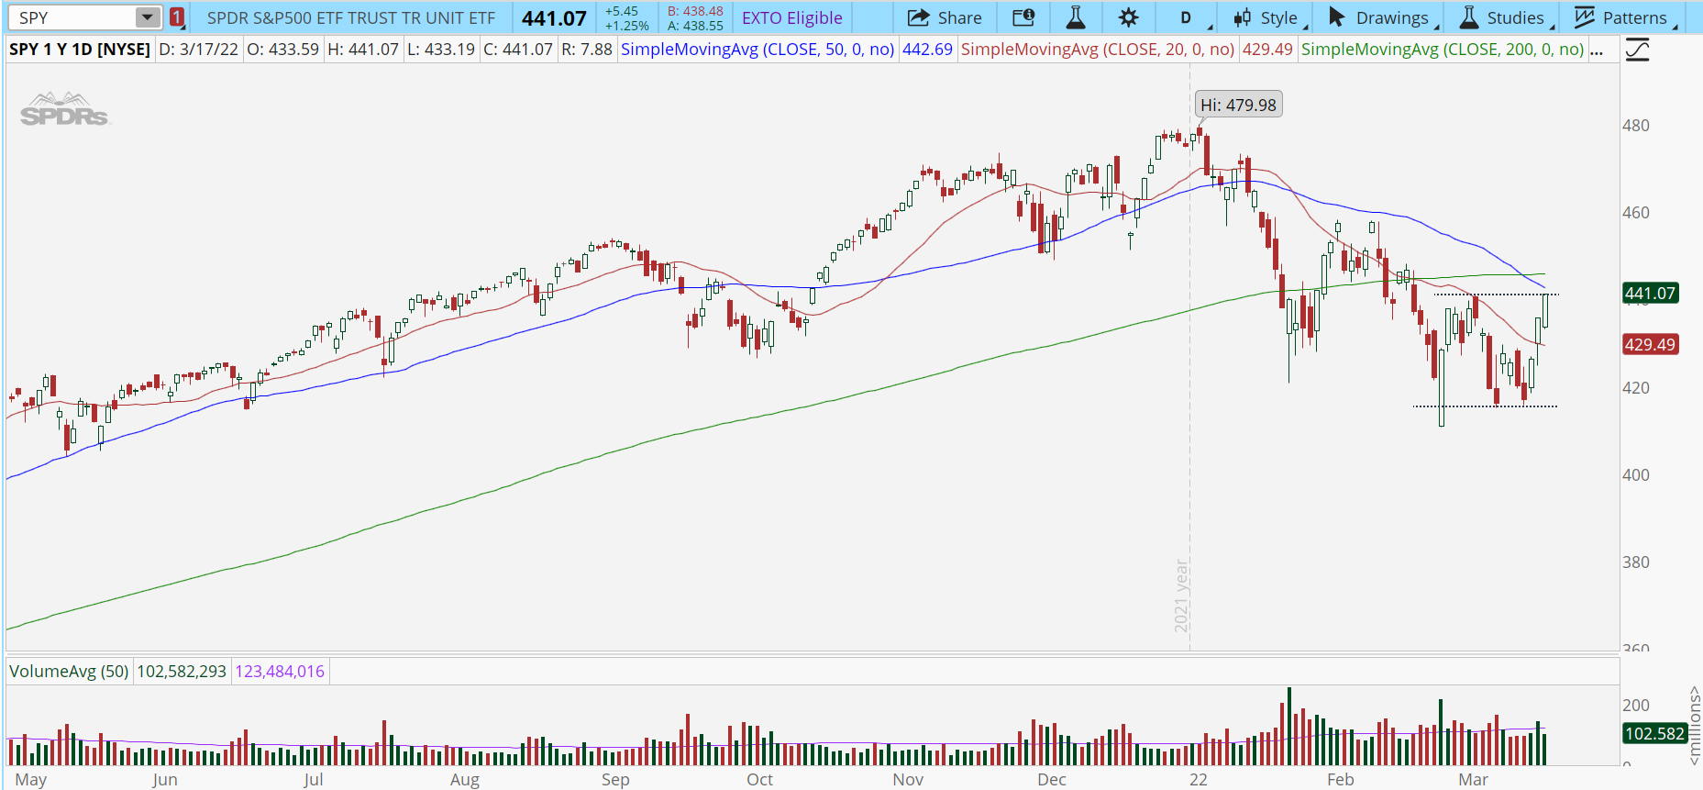
Task: Click the 380 price axis label
Action: tap(1636, 562)
